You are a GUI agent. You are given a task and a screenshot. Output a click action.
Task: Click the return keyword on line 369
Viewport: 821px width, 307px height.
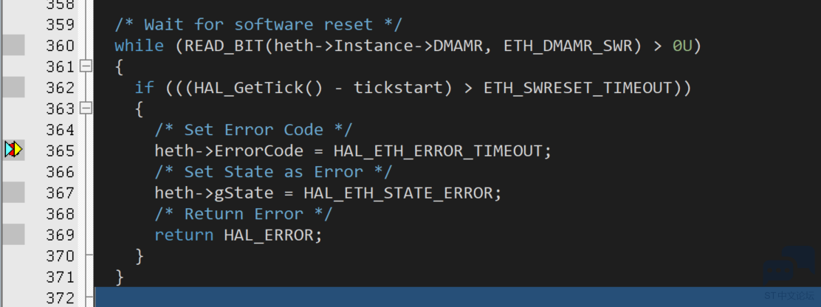tap(184, 235)
